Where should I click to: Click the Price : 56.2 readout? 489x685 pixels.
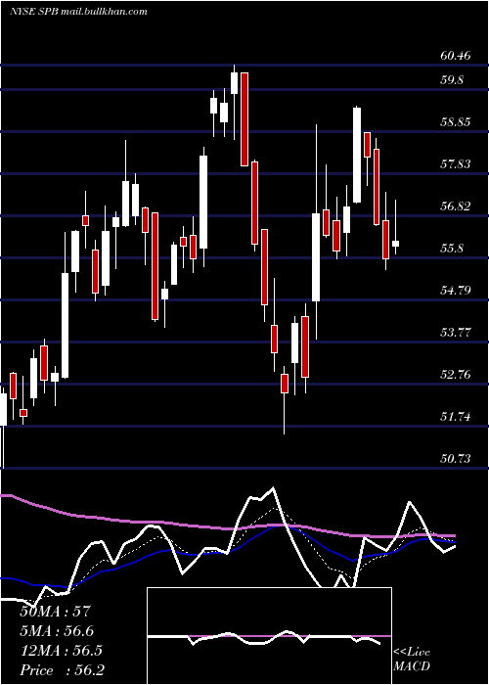pos(62,670)
